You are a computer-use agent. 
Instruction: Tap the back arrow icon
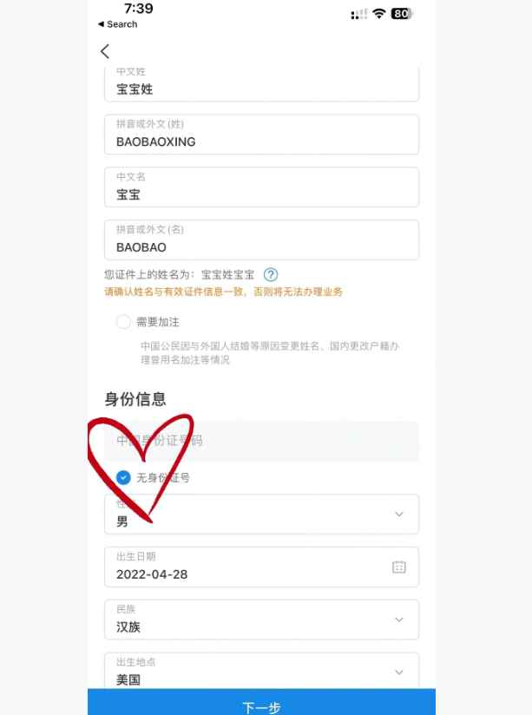click(105, 51)
